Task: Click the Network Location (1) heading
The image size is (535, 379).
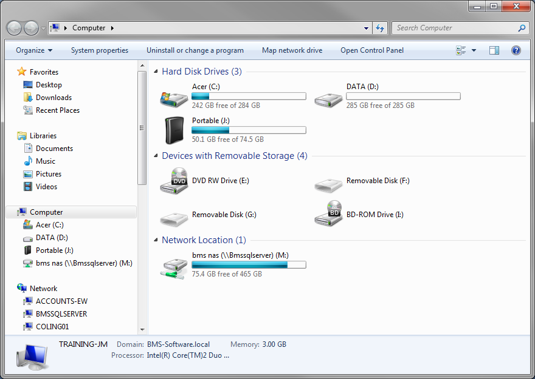Action: point(204,240)
